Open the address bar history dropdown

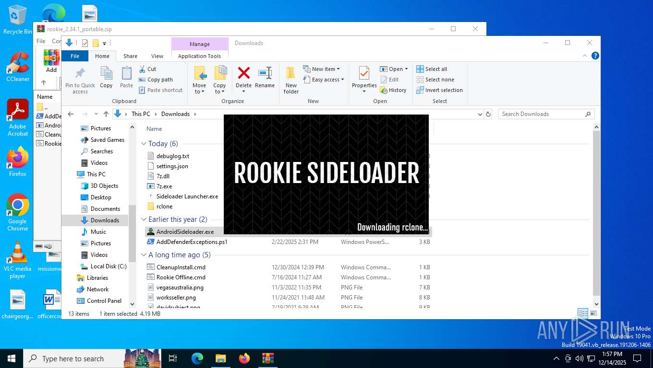tap(480, 114)
